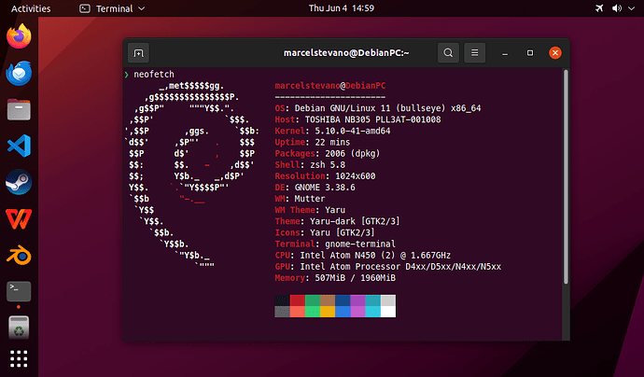
Task: Click the Icons Yaru [GTK2/3] line
Action: 325,232
